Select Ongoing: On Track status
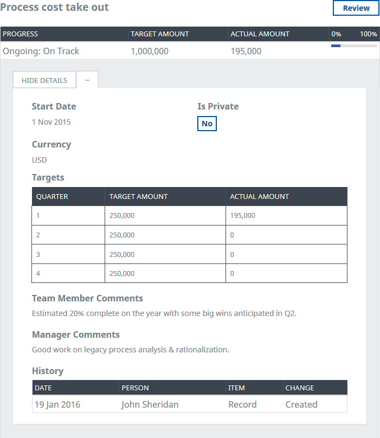The image size is (380, 438). pyautogui.click(x=41, y=51)
